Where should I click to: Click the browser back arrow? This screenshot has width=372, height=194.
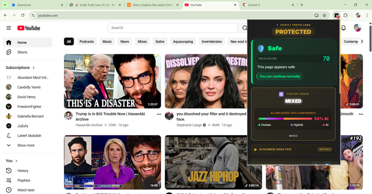point(5,15)
